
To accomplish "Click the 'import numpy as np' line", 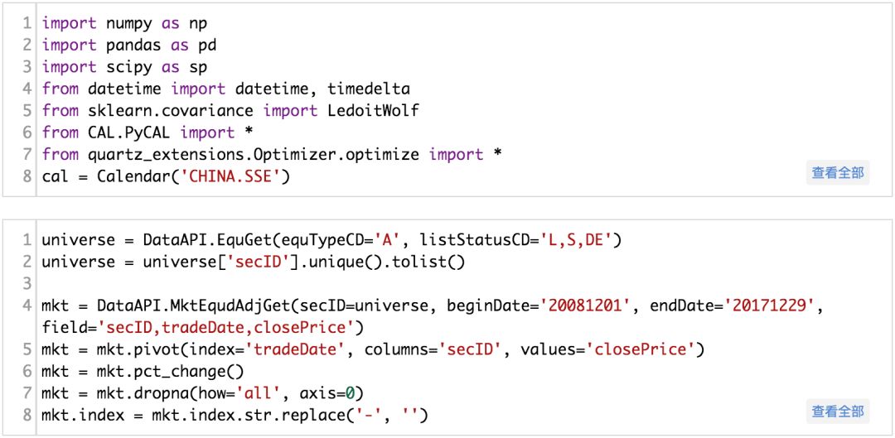I will tap(124, 24).
